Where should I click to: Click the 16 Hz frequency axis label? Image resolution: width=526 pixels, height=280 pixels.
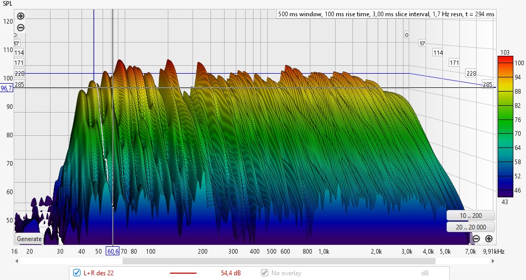[14, 251]
